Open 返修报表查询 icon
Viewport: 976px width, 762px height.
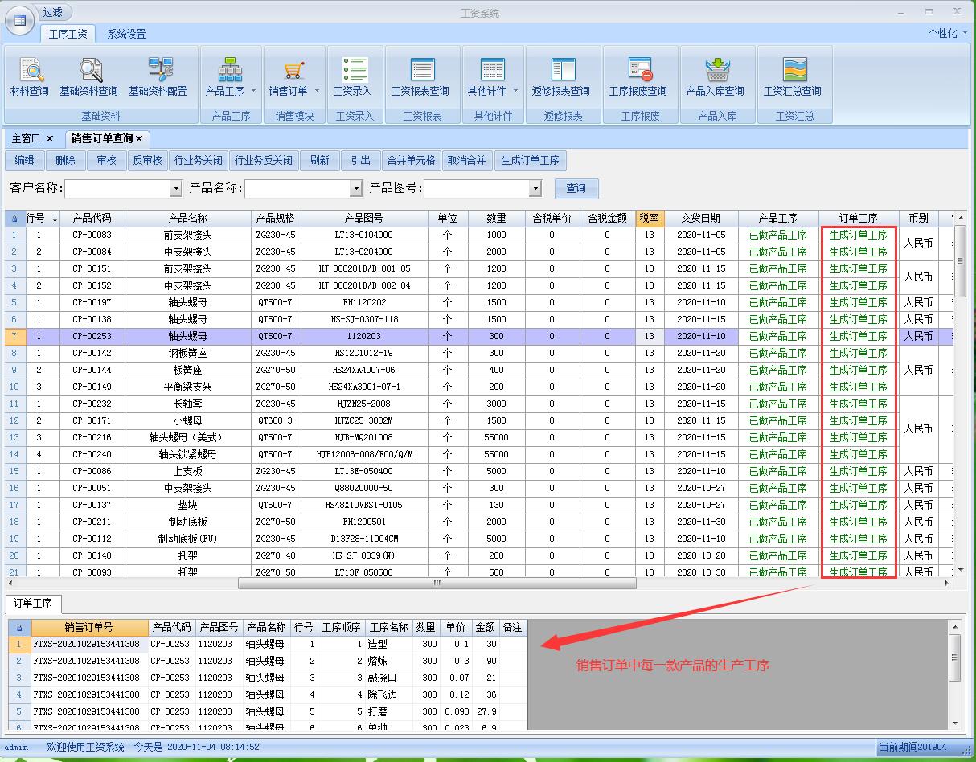(x=562, y=70)
